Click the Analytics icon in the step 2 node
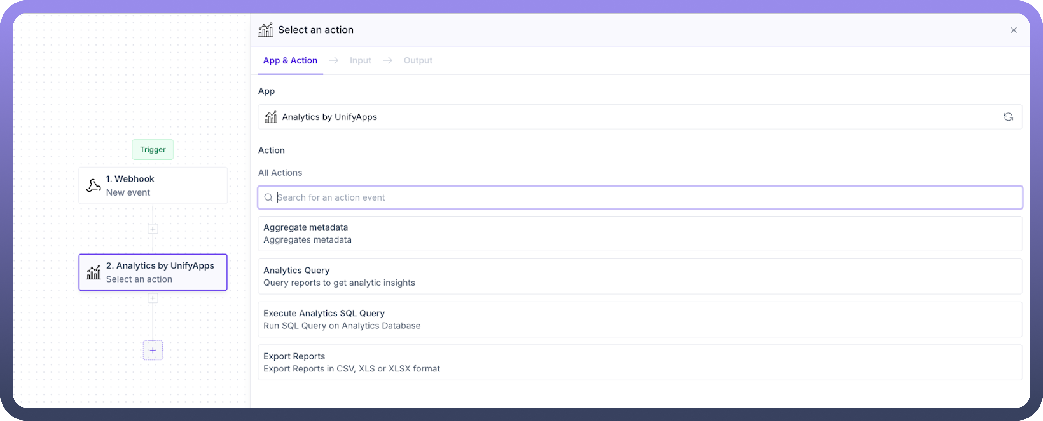Screen dimensions: 1043x421 [93, 273]
